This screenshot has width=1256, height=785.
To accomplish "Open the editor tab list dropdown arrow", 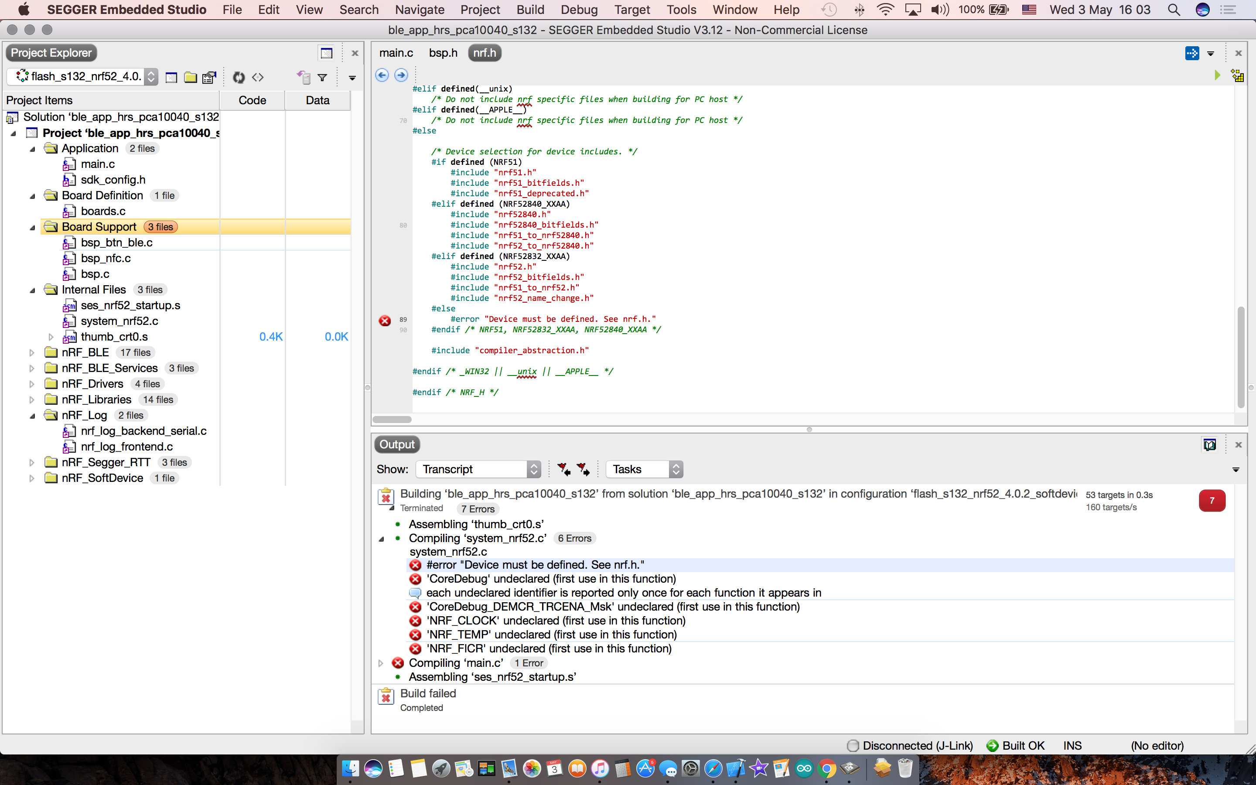I will 1210,54.
